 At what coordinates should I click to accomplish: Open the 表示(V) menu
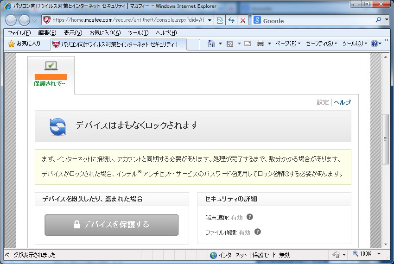click(x=73, y=33)
